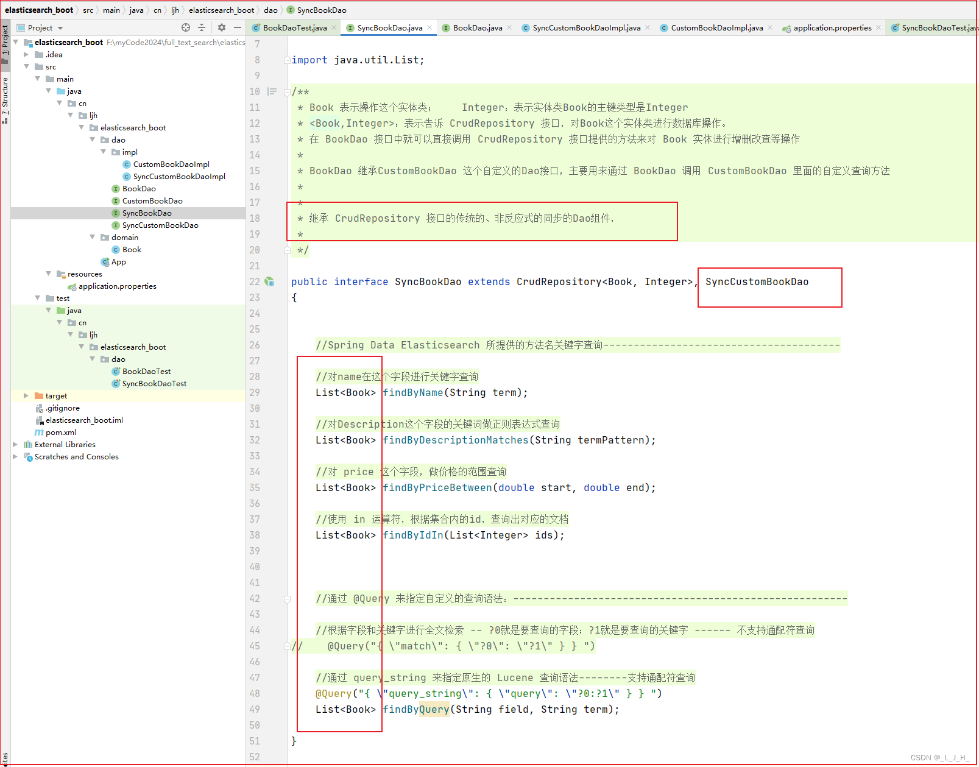Screen dimensions: 979x767
Task: Close the BookDaoTest.java tab
Action: click(334, 27)
